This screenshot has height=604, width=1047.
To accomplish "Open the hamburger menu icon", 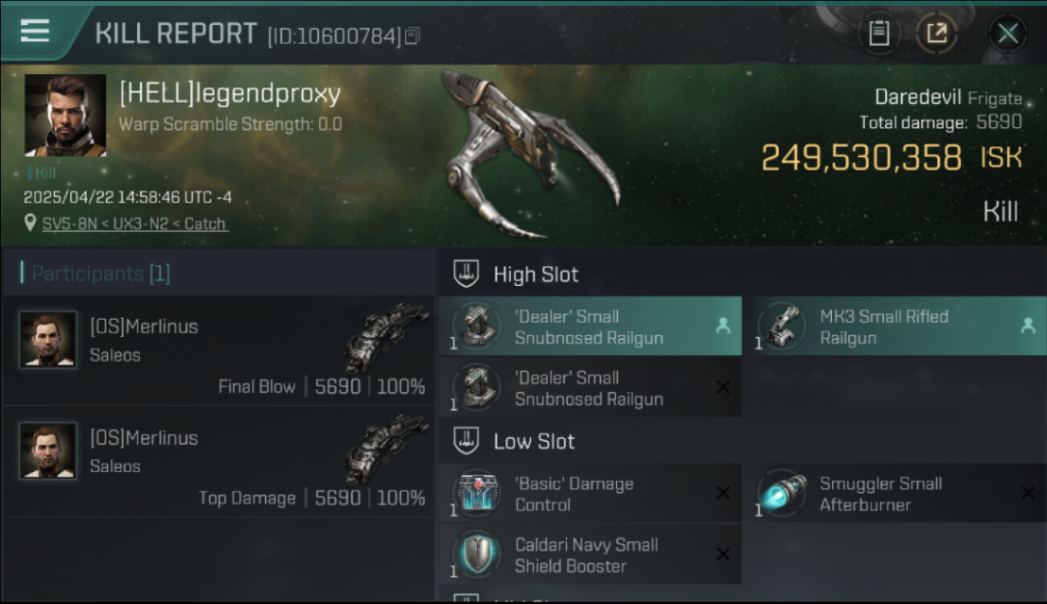I will point(35,31).
